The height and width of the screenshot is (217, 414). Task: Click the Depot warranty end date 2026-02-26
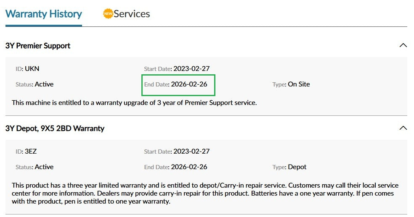189,167
